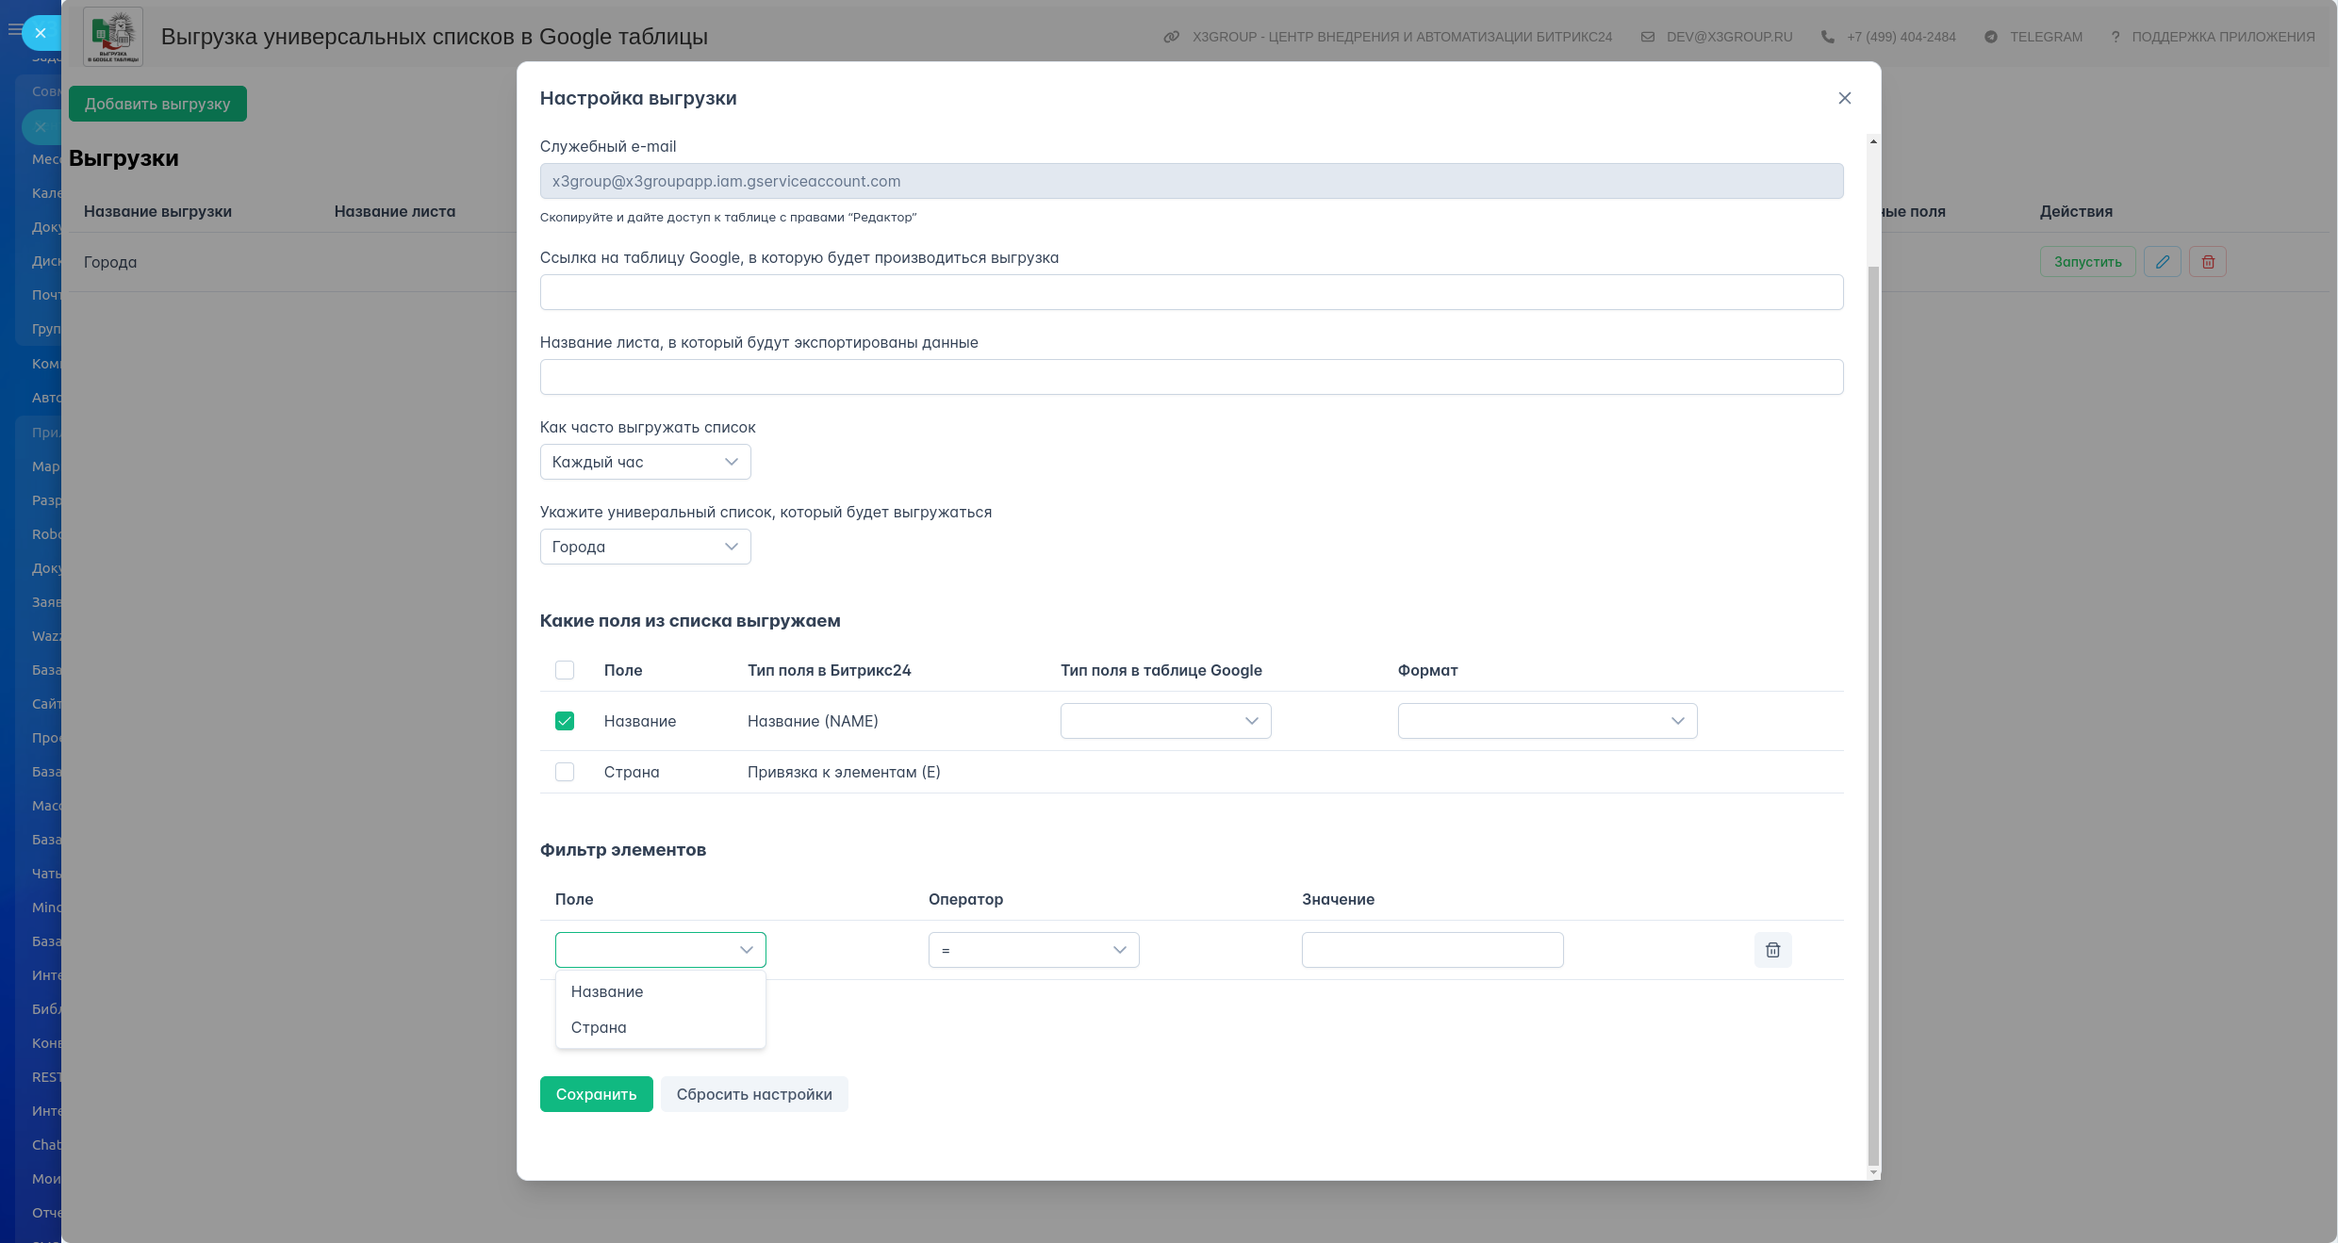Viewport: 2338px width, 1243px height.
Task: Click the red trash icon for Города
Action: [x=2208, y=262]
